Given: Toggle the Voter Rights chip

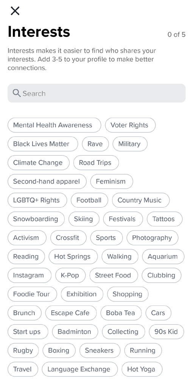Looking at the screenshot, I should coord(130,125).
